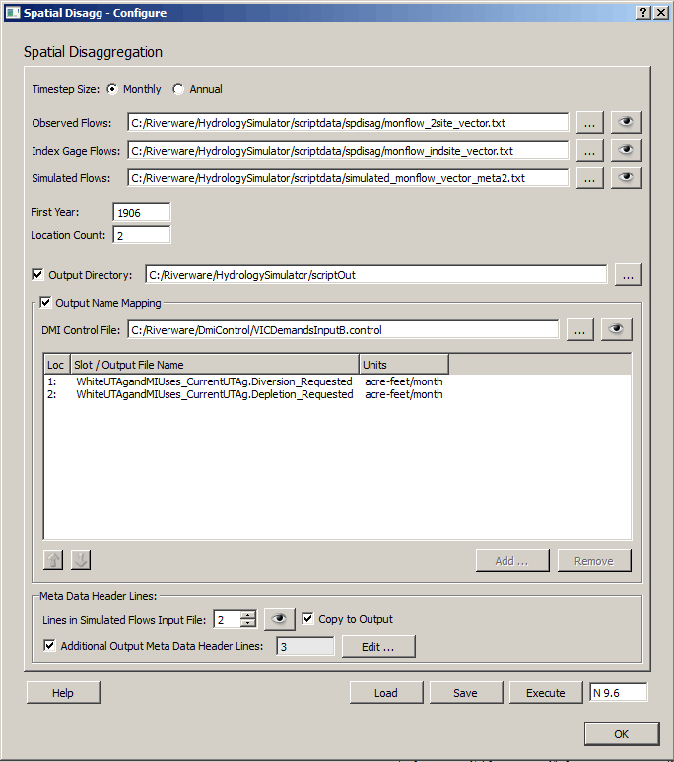Click the First Year field showing 1906
This screenshot has height=762, width=674.
coord(142,212)
